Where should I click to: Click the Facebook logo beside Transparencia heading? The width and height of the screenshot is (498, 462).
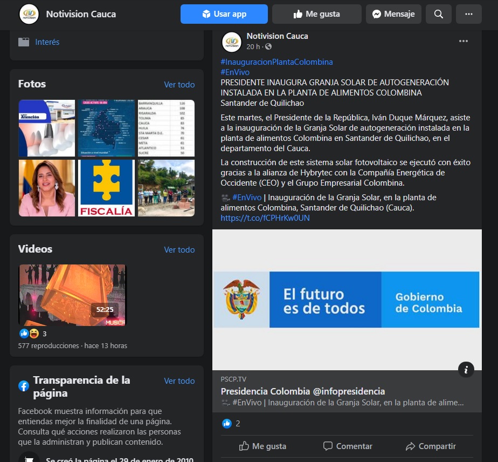(24, 386)
